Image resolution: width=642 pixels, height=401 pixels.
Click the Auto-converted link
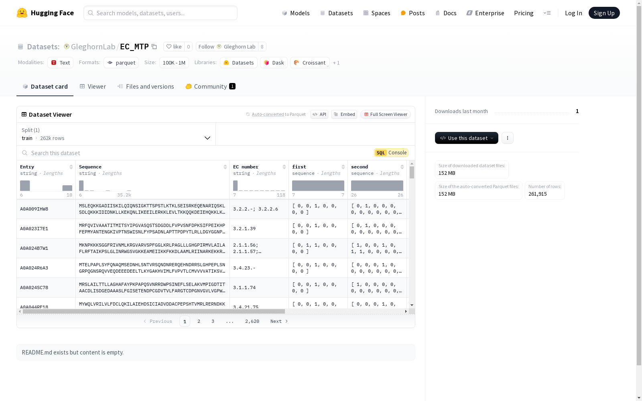[268, 114]
